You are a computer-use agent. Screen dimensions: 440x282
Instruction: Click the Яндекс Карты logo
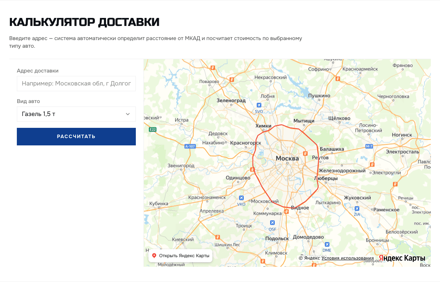(x=402, y=258)
